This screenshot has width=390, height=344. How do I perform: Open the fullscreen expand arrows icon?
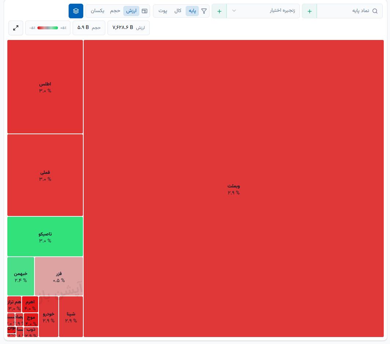(16, 28)
